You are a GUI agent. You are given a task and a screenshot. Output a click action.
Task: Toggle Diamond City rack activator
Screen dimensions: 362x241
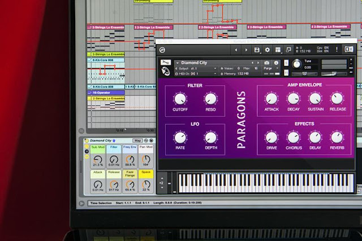[x=87, y=141]
